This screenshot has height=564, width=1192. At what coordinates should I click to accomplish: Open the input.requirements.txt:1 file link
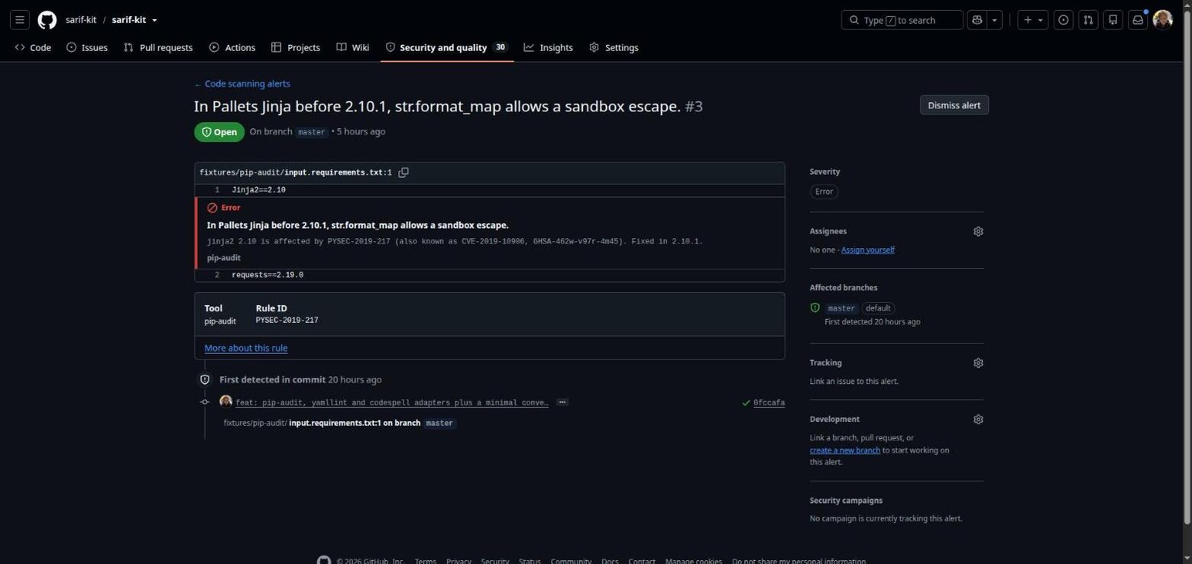(296, 172)
